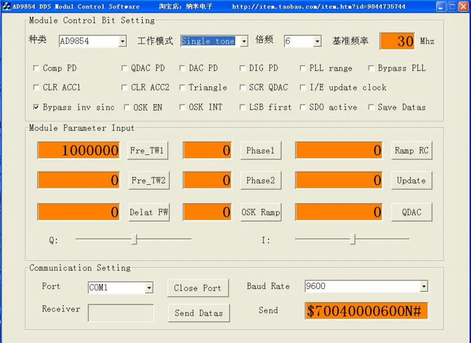Enable SDO active checkbox

click(x=303, y=107)
